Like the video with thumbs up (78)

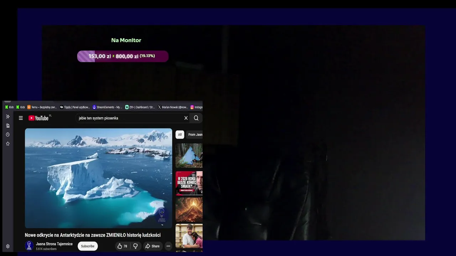(x=122, y=246)
